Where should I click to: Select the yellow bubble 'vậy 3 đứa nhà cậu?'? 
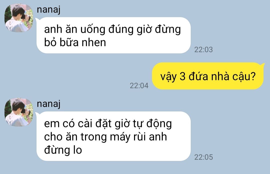(x=208, y=76)
